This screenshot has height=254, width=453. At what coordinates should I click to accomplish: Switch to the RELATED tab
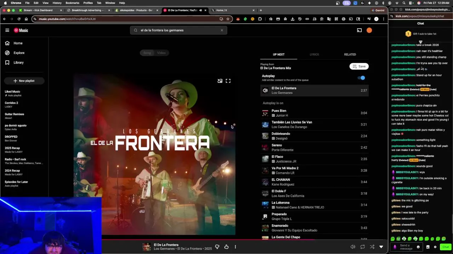pyautogui.click(x=350, y=54)
